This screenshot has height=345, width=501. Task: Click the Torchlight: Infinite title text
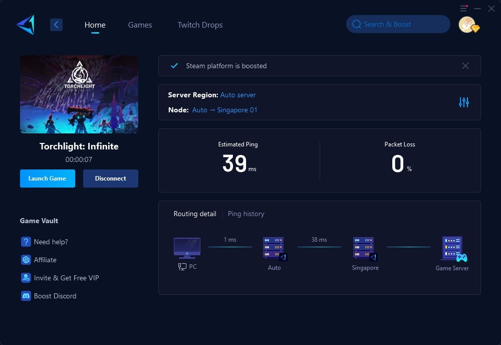pyautogui.click(x=79, y=146)
